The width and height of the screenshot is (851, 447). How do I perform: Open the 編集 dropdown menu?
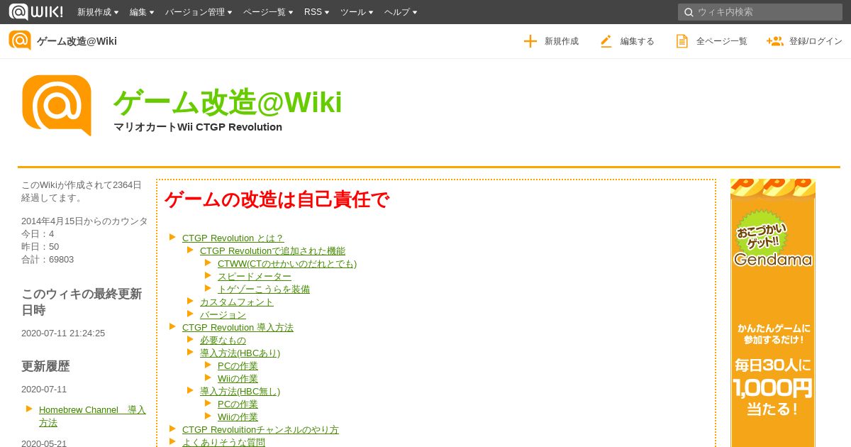(142, 12)
